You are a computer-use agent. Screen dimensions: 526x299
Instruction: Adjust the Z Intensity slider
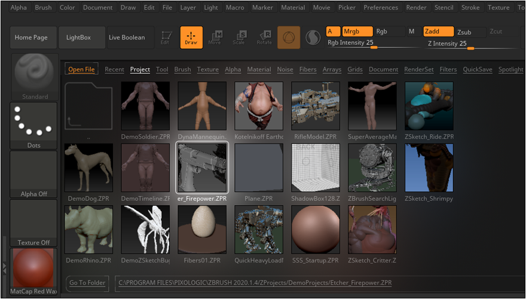point(470,47)
